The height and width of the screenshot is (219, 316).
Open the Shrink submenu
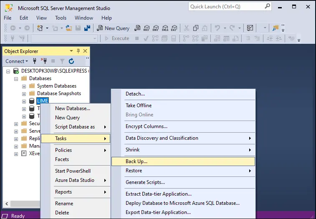pyautogui.click(x=183, y=150)
